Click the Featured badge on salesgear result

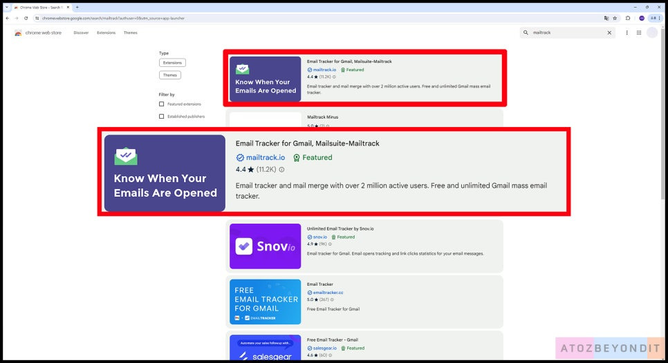(x=352, y=348)
